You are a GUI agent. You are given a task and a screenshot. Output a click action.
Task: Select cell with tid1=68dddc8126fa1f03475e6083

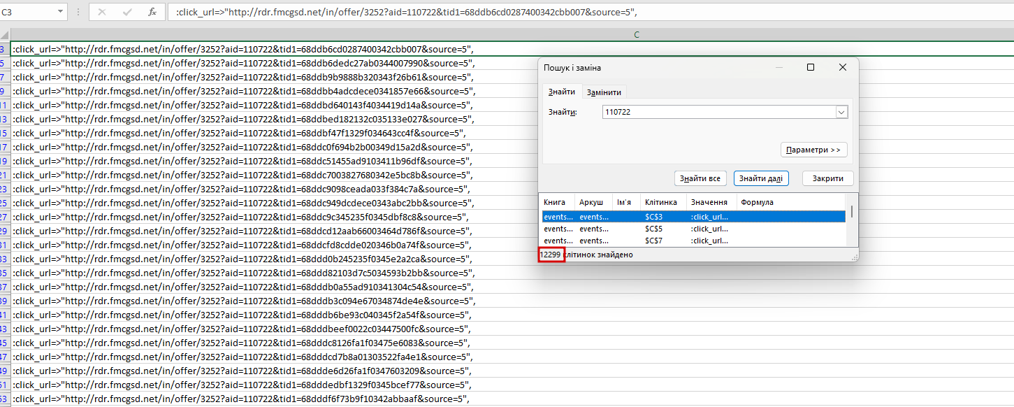[512, 343]
